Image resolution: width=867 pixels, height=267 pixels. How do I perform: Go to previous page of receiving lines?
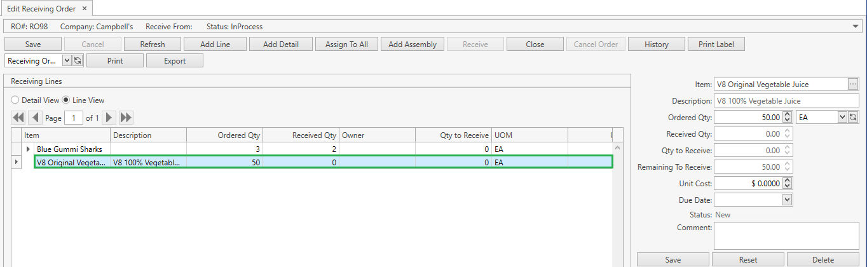point(36,118)
